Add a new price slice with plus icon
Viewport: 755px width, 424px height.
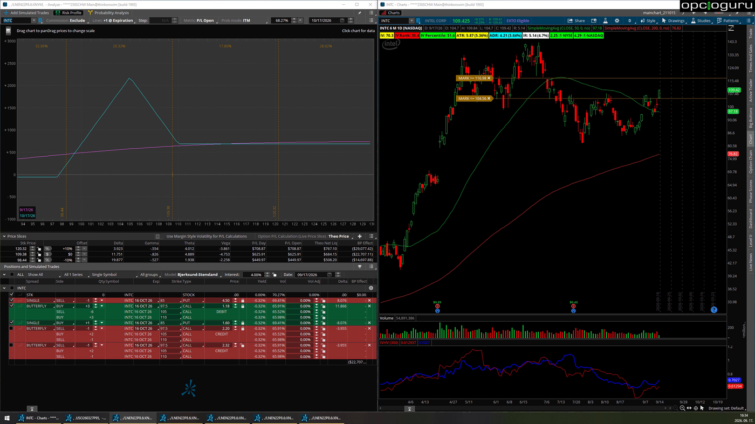(x=360, y=237)
